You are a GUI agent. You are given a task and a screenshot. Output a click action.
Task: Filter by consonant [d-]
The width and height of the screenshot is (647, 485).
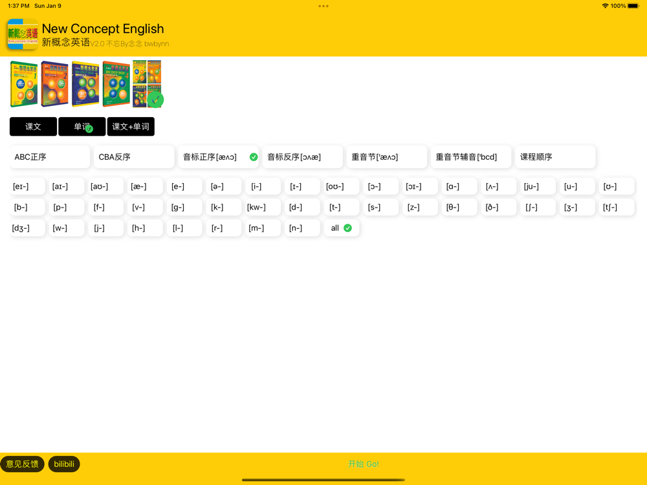click(302, 207)
